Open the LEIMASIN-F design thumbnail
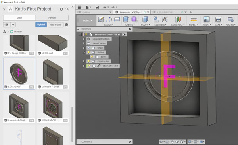 [x=19, y=73]
